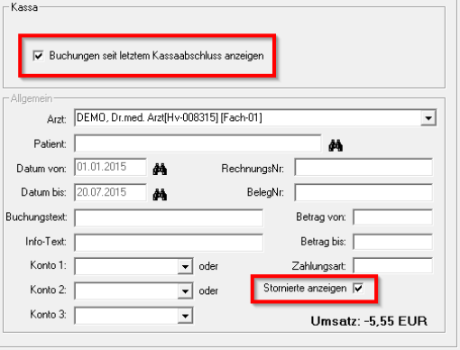460x350 pixels.
Task: Click the binoculars icon next to Patient
Action: [336, 145]
